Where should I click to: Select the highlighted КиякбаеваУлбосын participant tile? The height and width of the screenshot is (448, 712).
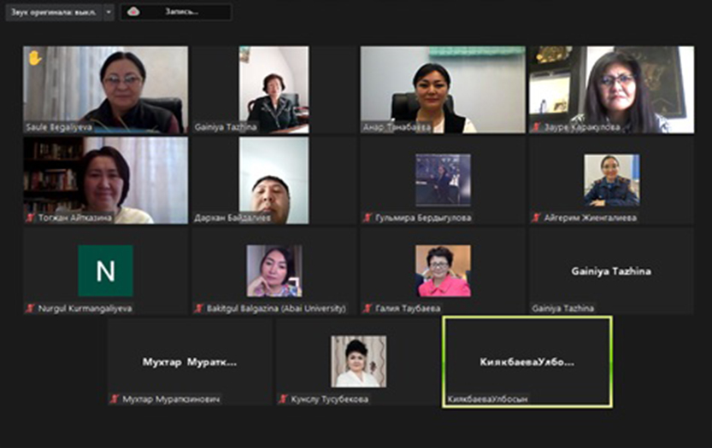[x=527, y=362]
